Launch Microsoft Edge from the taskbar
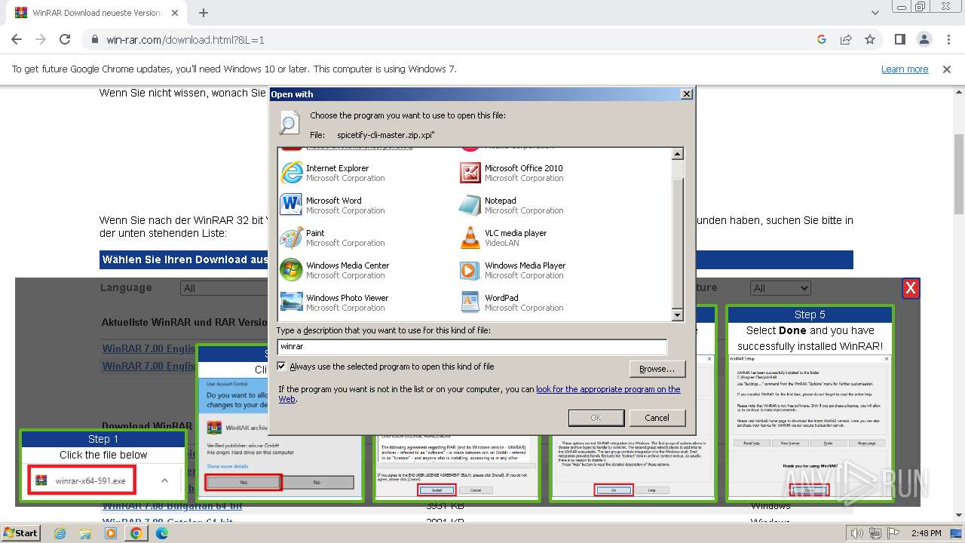Viewport: 965px width, 543px height. [x=162, y=533]
